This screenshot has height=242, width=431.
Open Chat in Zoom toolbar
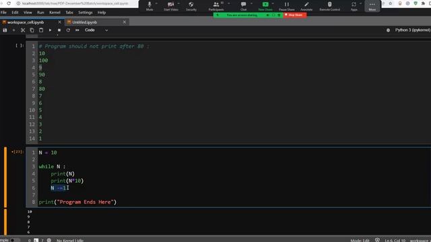244,6
